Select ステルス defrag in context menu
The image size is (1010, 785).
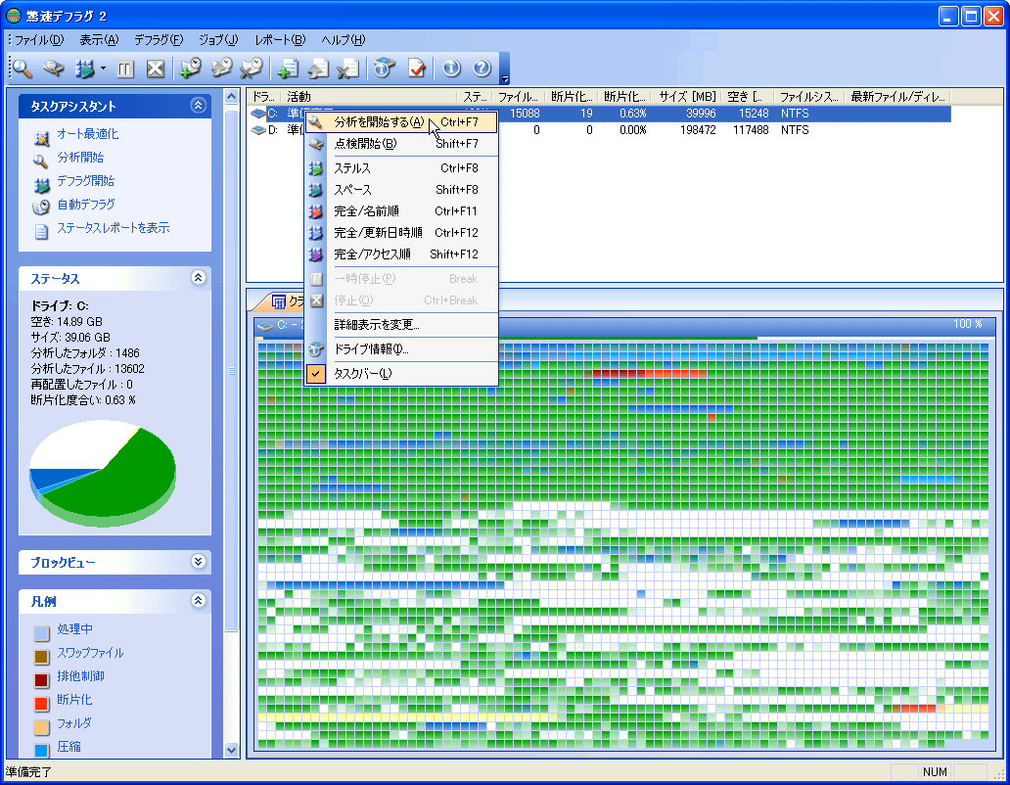click(400, 168)
